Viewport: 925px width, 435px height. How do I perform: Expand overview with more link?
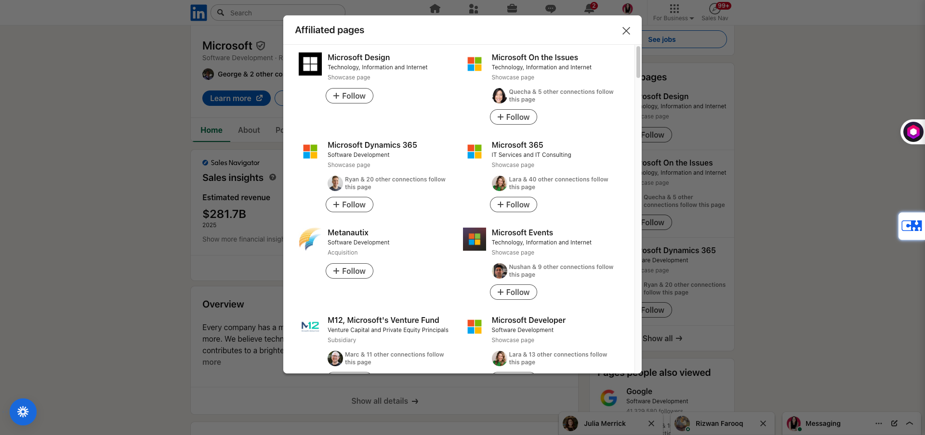211,362
